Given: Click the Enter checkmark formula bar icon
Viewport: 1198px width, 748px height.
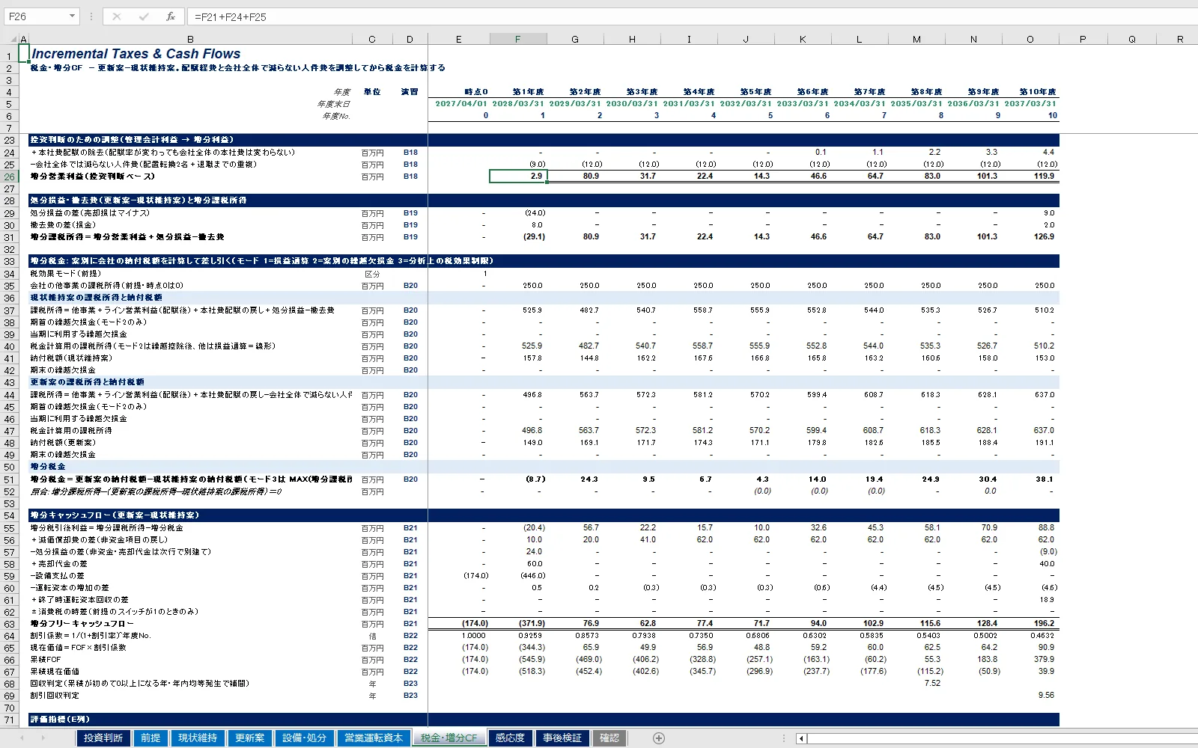Looking at the screenshot, I should pyautogui.click(x=144, y=16).
